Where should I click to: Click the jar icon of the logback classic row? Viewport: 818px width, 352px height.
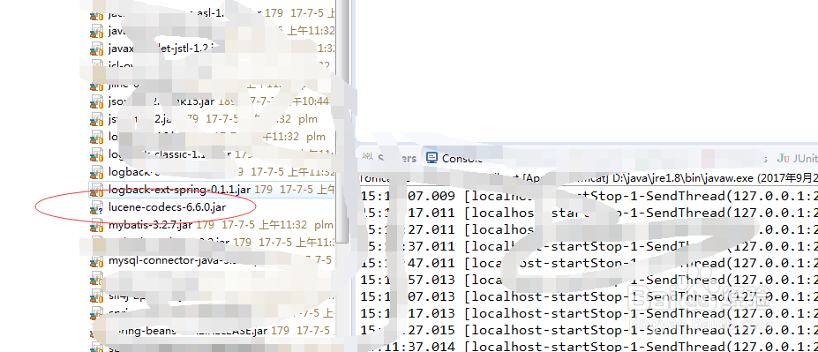pyautogui.click(x=96, y=155)
